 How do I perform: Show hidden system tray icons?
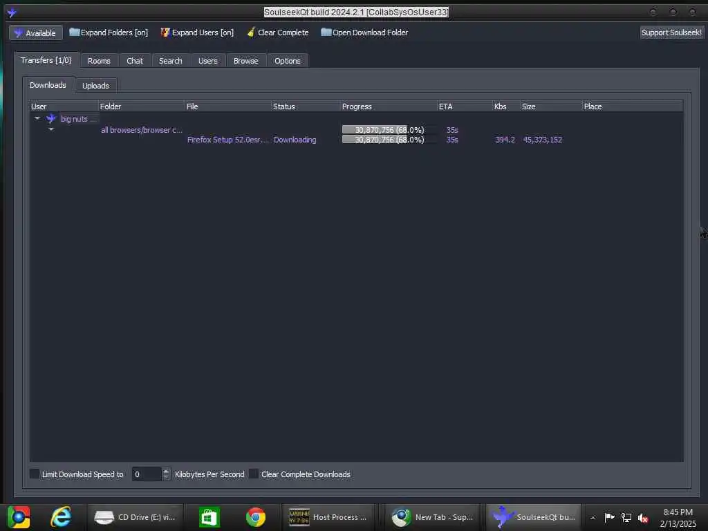point(593,518)
